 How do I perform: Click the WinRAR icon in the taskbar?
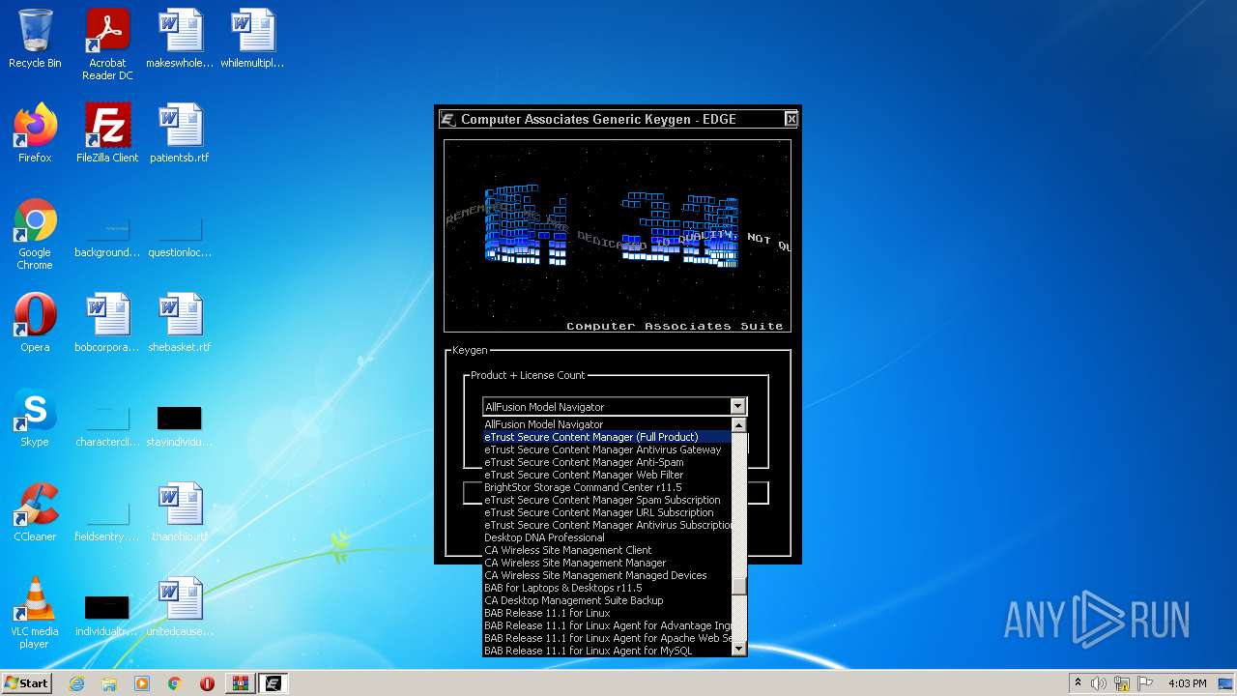240,683
